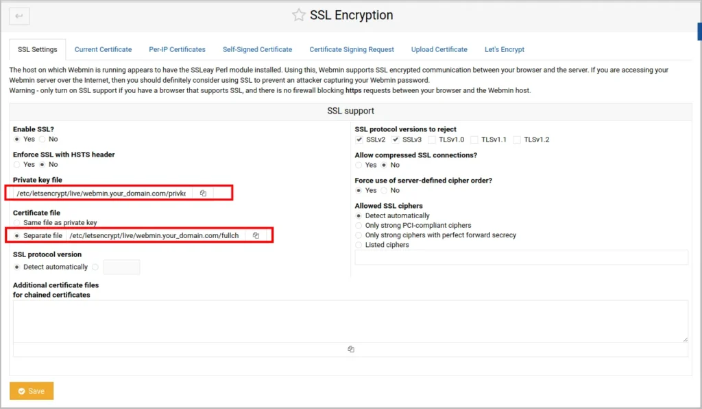Viewport: 702px width, 409px height.
Task: Choose Detect automatically for SSL ciphers
Action: tap(359, 216)
